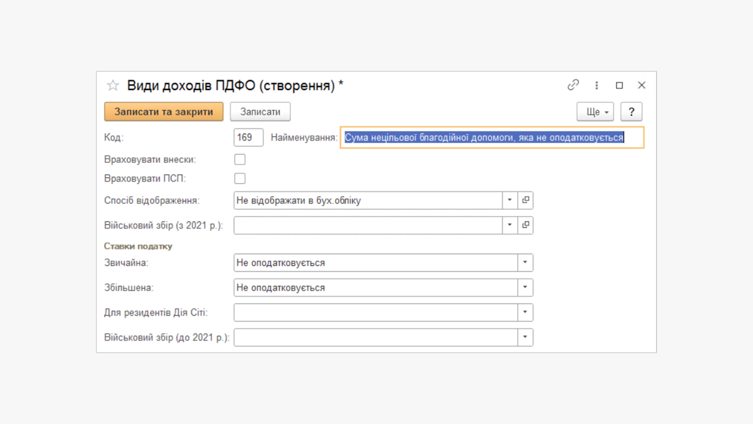Enable the Враховувати внески checkbox
This screenshot has width=753, height=424.
click(x=240, y=159)
